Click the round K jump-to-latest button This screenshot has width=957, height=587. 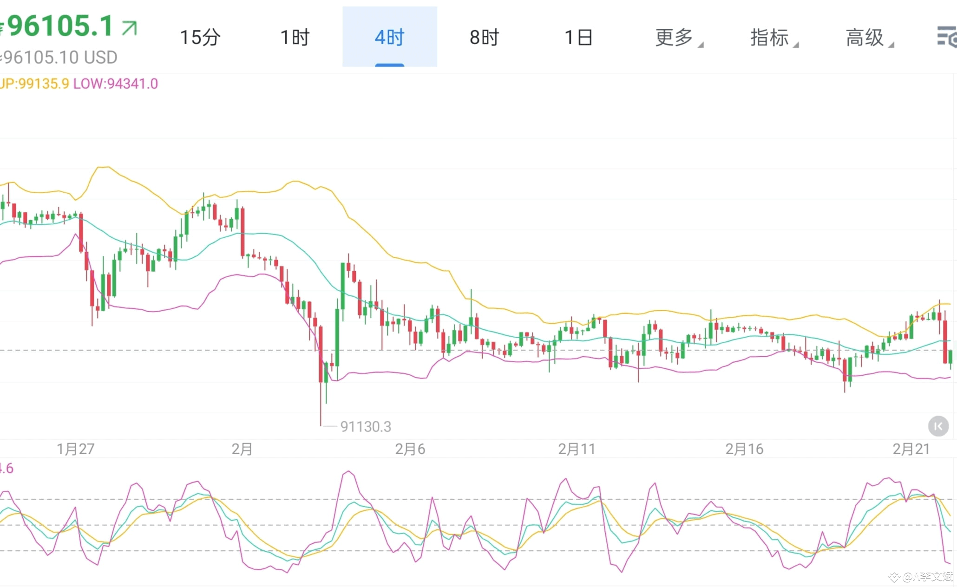coord(938,426)
